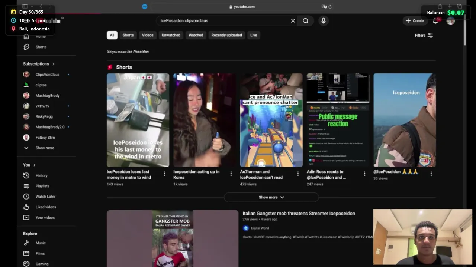Open MashtagBrady subscription
476x267 pixels.
(47, 95)
